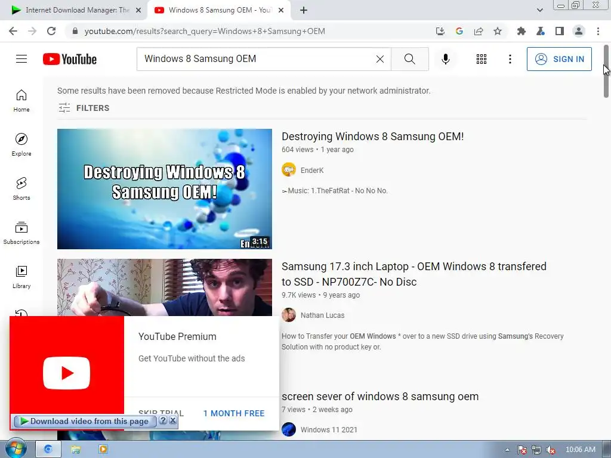Viewport: 611px width, 458px height.
Task: Open File Explorer from the taskbar
Action: coord(76,449)
